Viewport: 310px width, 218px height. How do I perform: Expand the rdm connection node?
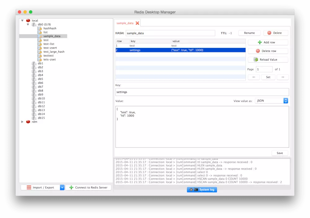[x=22, y=122]
